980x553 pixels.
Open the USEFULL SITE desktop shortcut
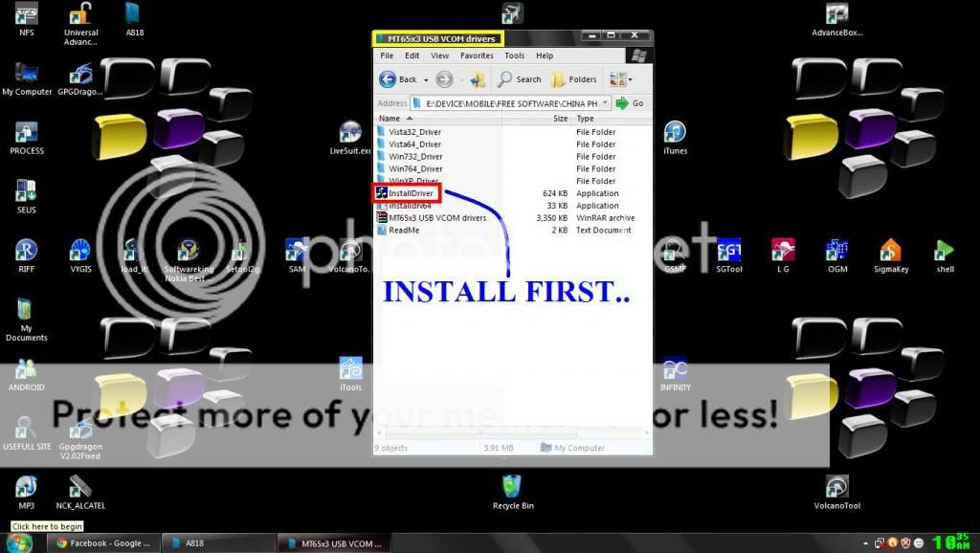point(26,433)
